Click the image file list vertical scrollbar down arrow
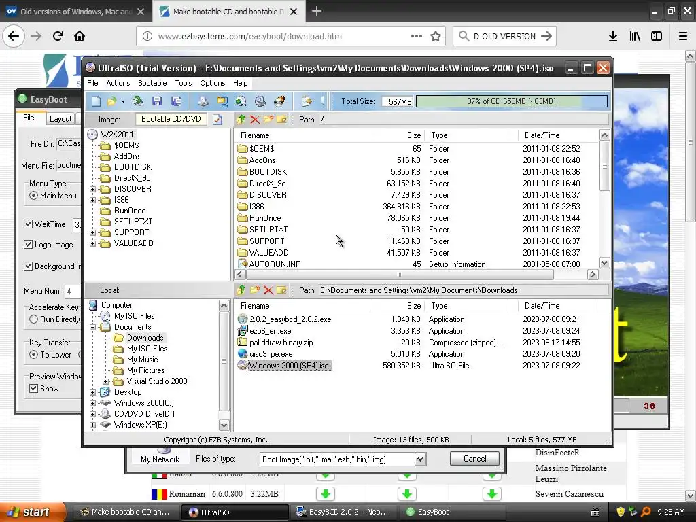Image resolution: width=696 pixels, height=522 pixels. pyautogui.click(x=604, y=263)
